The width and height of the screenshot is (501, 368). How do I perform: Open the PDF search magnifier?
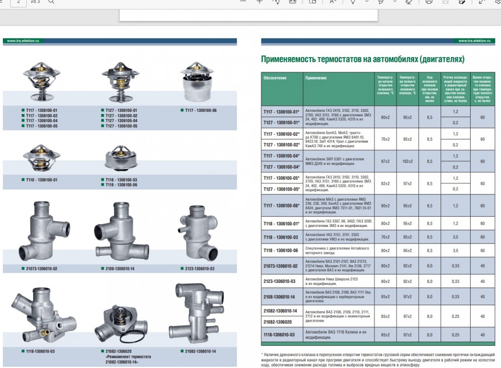(51, 2)
